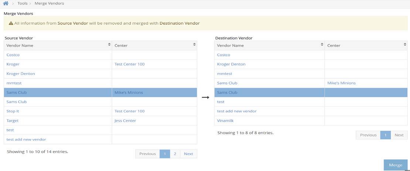The height and width of the screenshot is (171, 410).
Task: Click page 1 in Destination Vendor pagination
Action: click(x=385, y=135)
